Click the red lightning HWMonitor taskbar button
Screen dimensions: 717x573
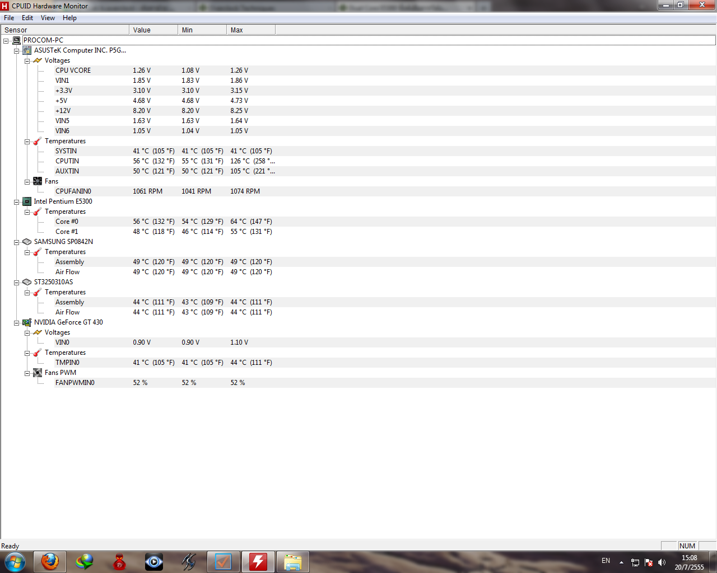pyautogui.click(x=258, y=562)
